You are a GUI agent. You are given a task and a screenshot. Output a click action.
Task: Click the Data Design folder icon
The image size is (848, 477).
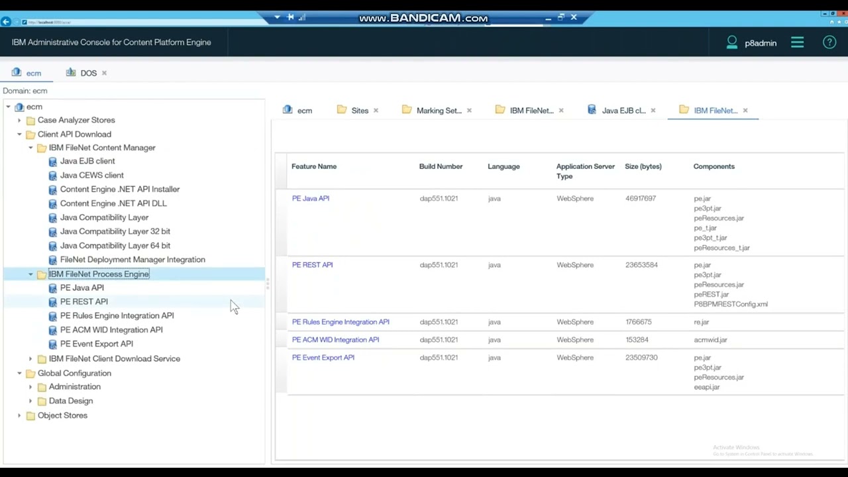tap(42, 401)
